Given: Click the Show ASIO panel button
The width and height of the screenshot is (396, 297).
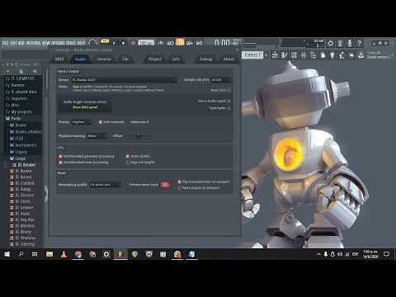Looking at the screenshot, I should [85, 107].
